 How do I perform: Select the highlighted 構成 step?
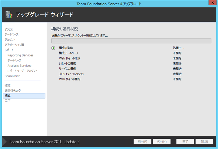pos(24,96)
